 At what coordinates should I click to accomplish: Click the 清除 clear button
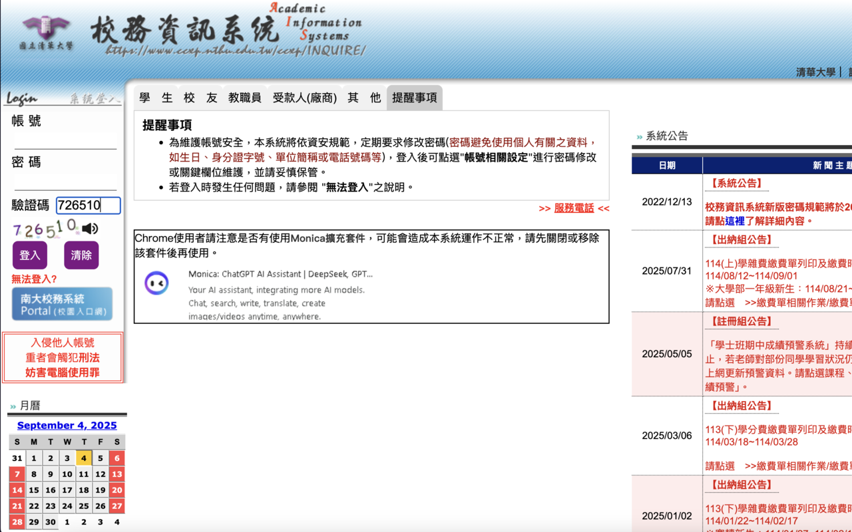pyautogui.click(x=81, y=255)
